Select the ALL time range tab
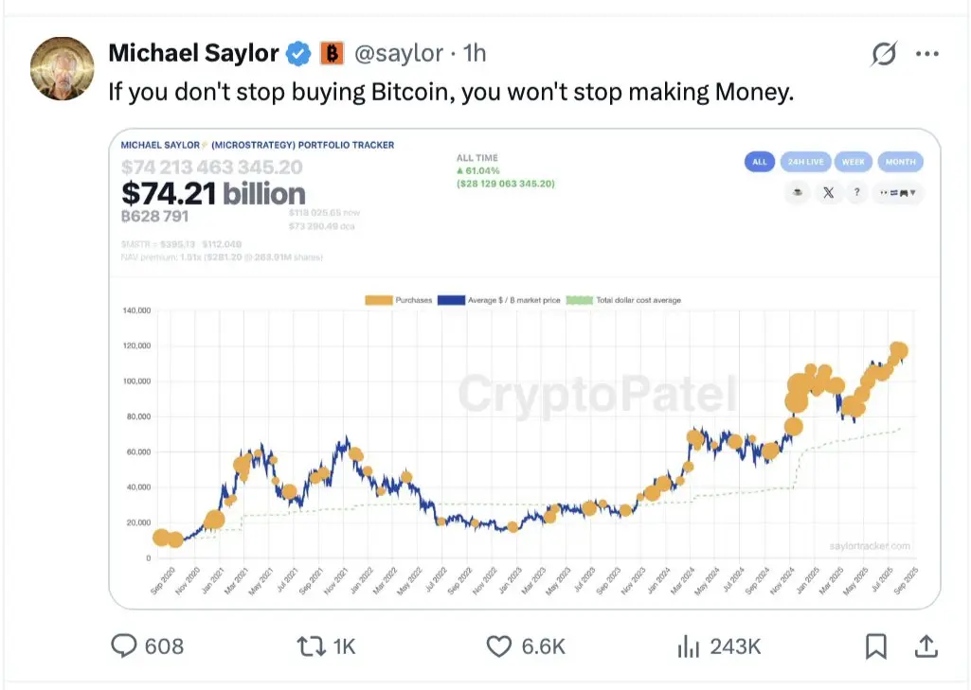The width and height of the screenshot is (971, 690). click(760, 162)
